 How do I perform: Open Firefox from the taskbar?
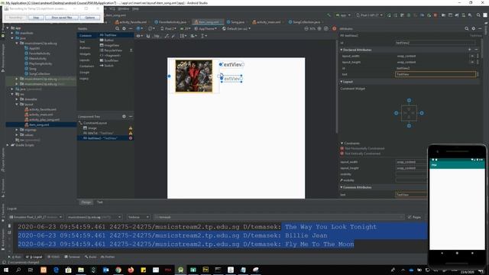[x=131, y=270]
